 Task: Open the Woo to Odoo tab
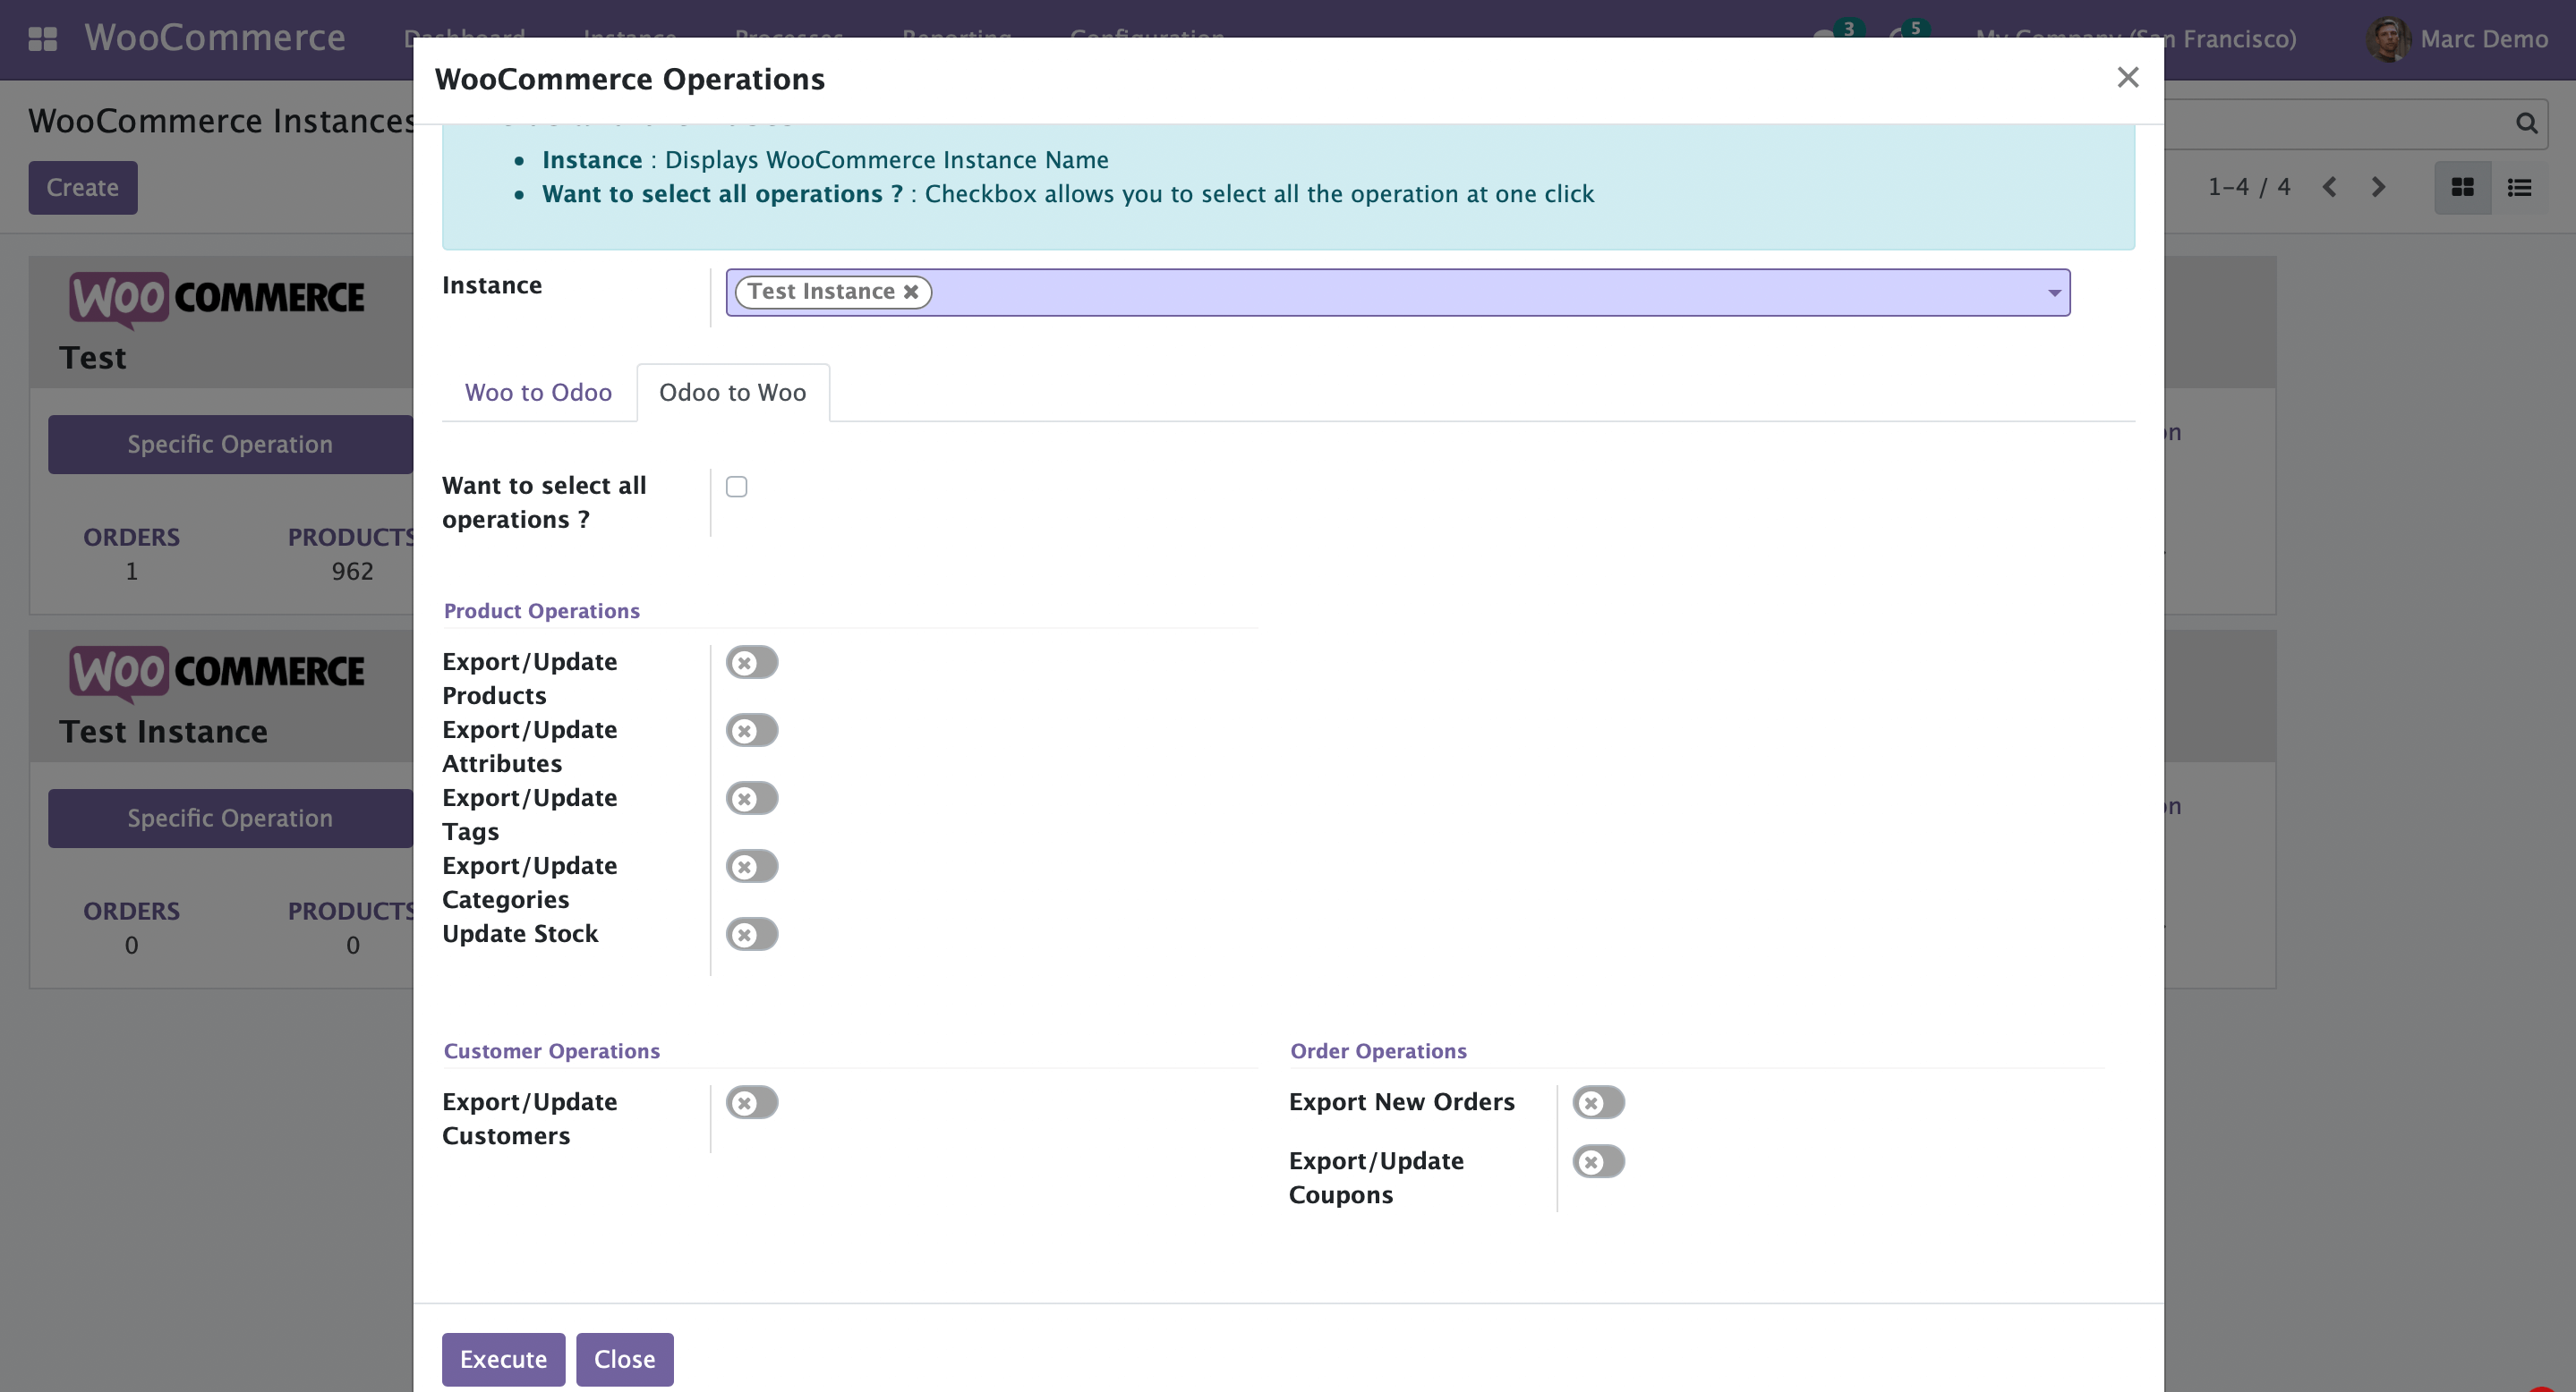pyautogui.click(x=538, y=393)
